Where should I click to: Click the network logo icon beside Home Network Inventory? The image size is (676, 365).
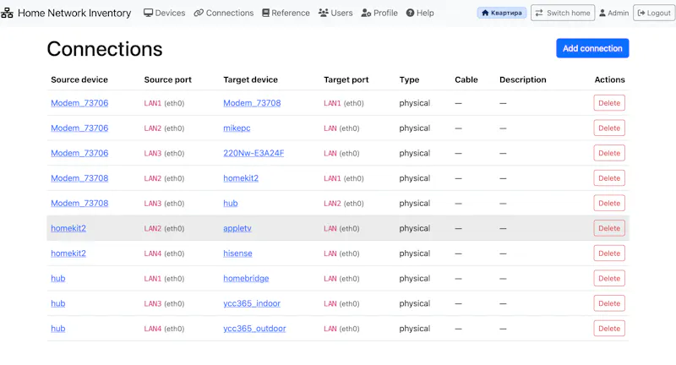(x=7, y=13)
